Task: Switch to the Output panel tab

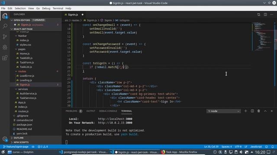Action: (x=91, y=111)
